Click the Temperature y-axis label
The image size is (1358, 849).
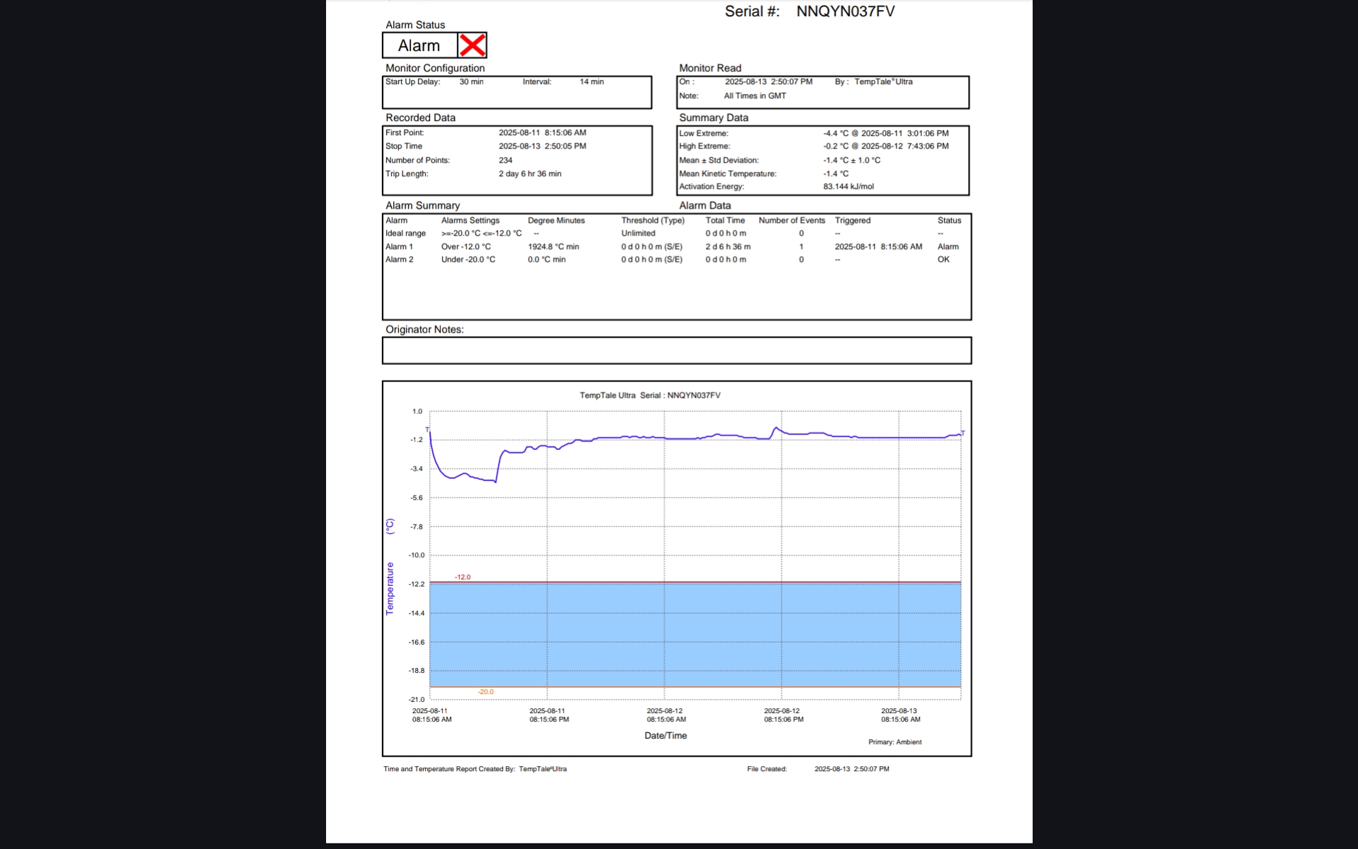(x=390, y=588)
